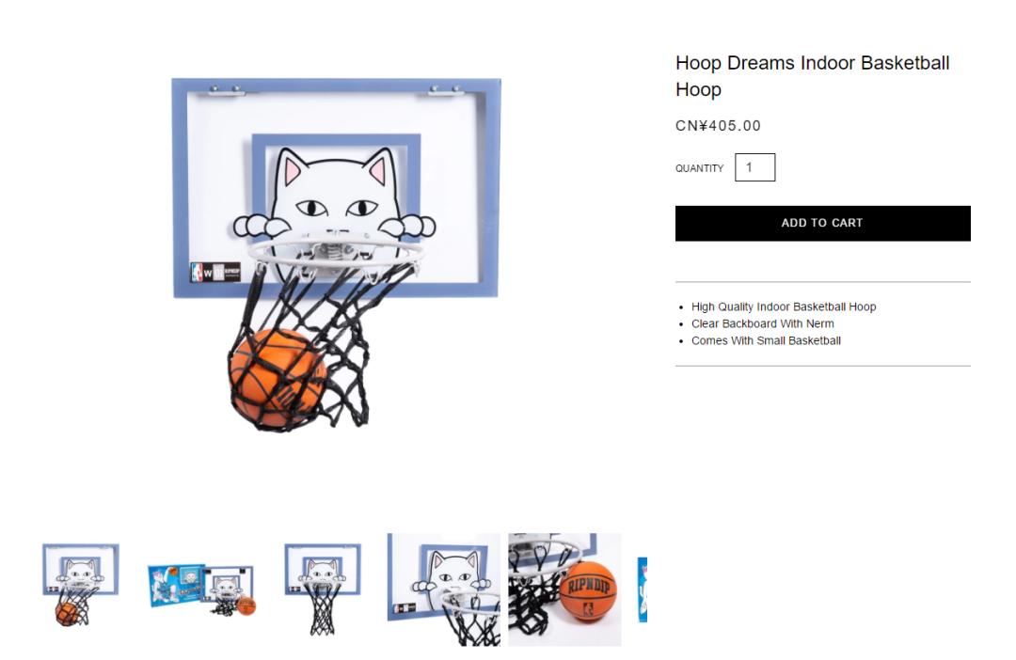The height and width of the screenshot is (660, 1016).
Task: Click 'High Quality Indoor Basketball Hoop' bullet
Action: click(x=784, y=307)
